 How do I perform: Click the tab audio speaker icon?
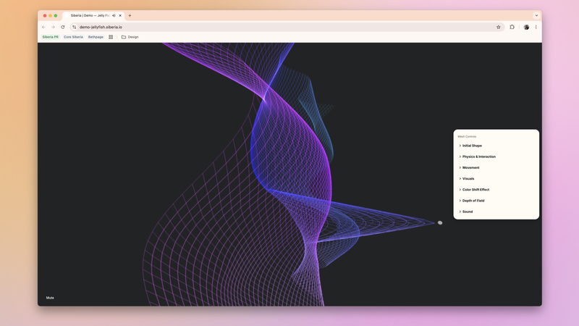tap(114, 15)
